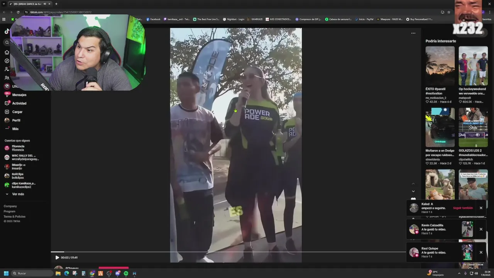Viewport: 494px width, 278px height.
Task: Open Raul Quispe liked-video notification thumbnail
Action: (467, 253)
